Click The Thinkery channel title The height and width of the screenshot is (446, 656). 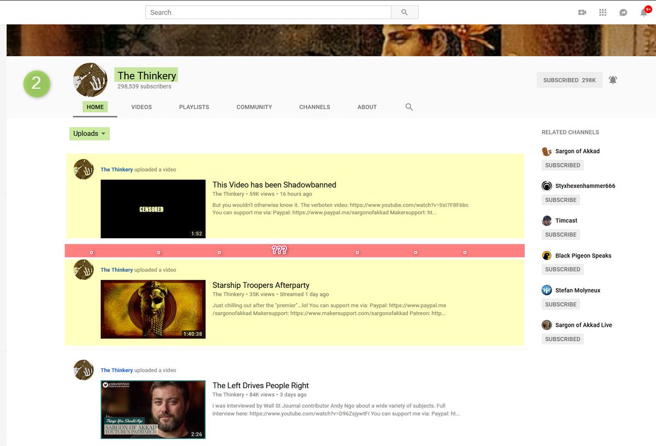tap(147, 75)
